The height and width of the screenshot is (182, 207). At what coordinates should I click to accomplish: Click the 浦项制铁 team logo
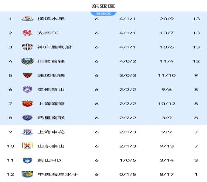[x=27, y=75]
